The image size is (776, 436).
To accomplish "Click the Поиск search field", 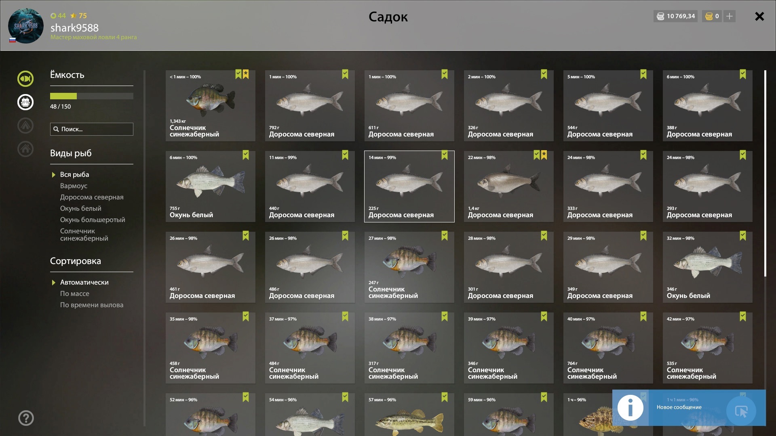I will pos(92,129).
